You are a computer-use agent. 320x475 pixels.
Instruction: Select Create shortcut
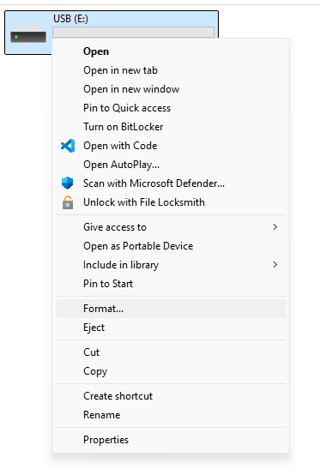tap(171, 396)
